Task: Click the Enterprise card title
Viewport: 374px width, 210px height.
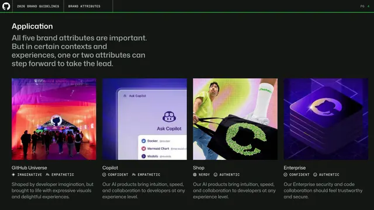Action: [x=295, y=168]
